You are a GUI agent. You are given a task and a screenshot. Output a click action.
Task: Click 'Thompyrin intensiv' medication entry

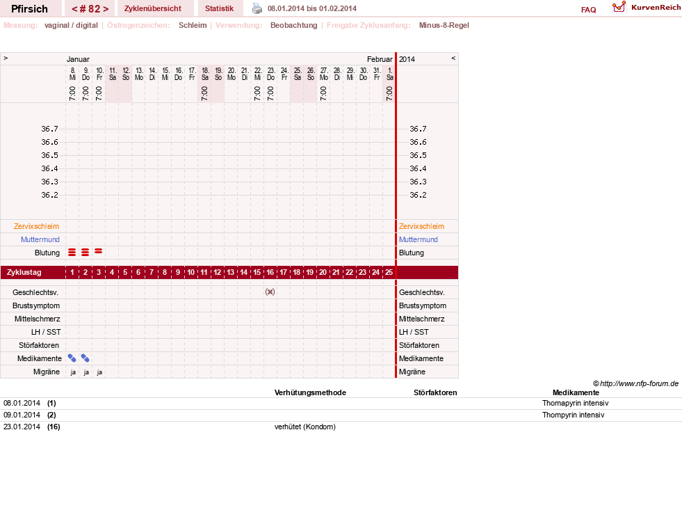tap(574, 415)
